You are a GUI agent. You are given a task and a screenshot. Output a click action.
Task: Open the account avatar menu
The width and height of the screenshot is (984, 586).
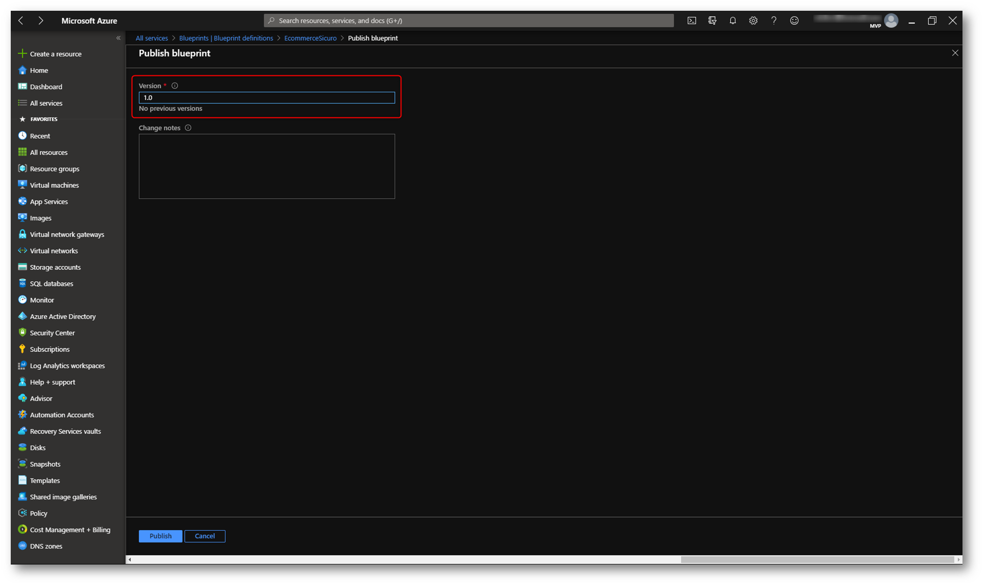coord(891,20)
